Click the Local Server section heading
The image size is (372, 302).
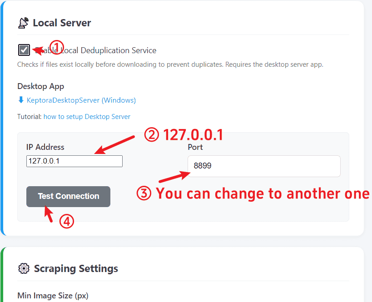coord(62,23)
